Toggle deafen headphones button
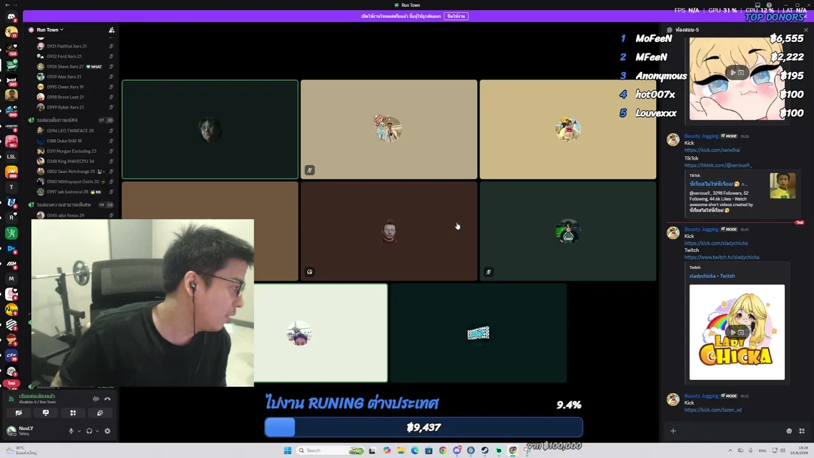The image size is (814, 458). [89, 431]
